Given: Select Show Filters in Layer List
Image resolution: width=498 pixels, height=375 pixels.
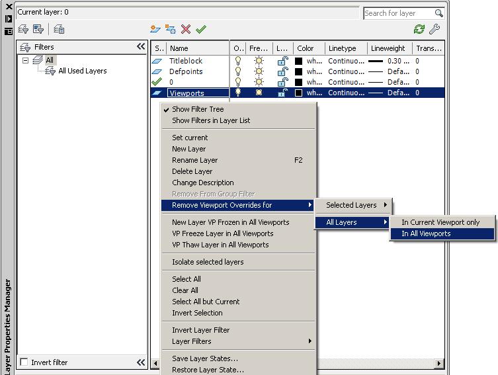Looking at the screenshot, I should [x=238, y=120].
